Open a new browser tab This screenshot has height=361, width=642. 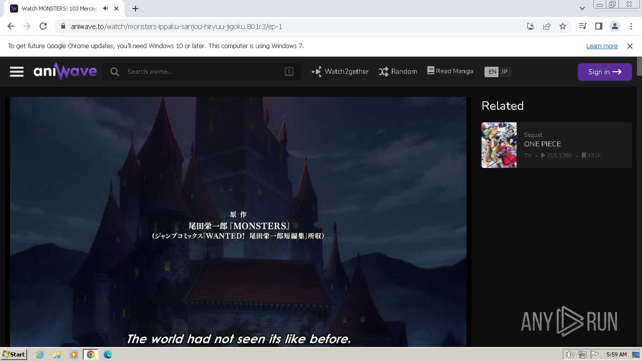click(x=135, y=9)
